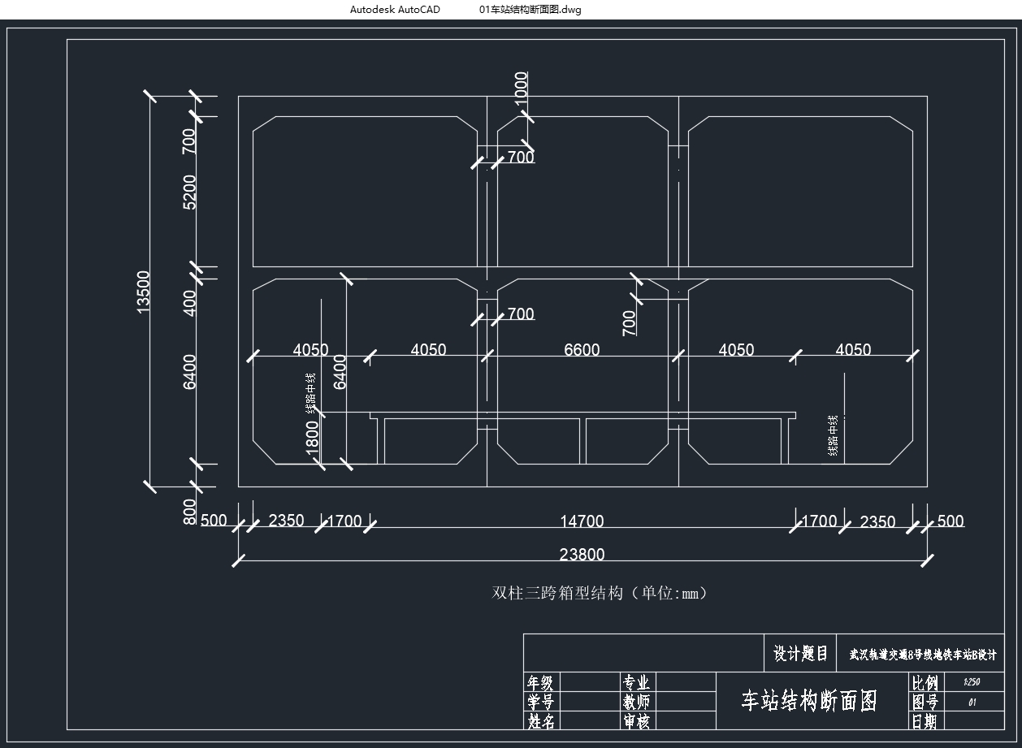Viewport: 1022px width, 748px height.
Task: Select the 1:250 scale value
Action: [x=971, y=682]
